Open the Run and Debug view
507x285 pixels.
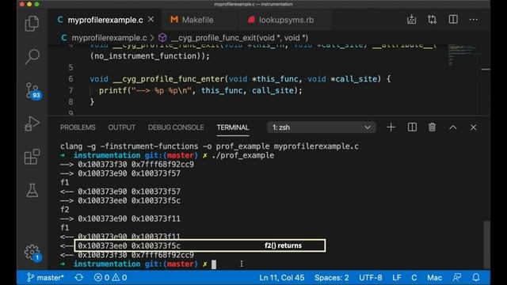click(32, 123)
